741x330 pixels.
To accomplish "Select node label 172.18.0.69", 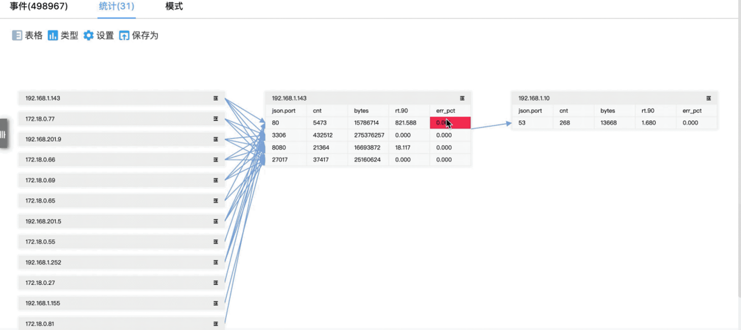I will [x=40, y=181].
